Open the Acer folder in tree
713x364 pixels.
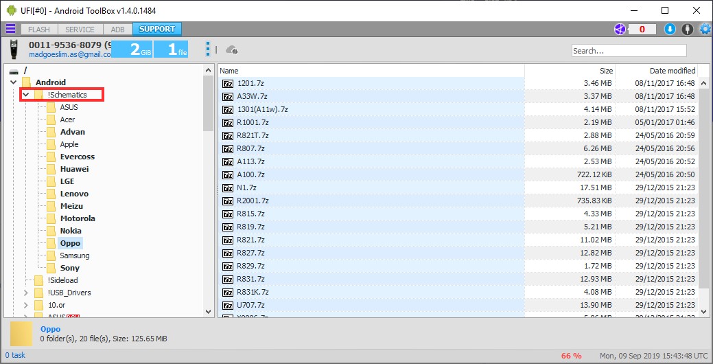(x=67, y=120)
